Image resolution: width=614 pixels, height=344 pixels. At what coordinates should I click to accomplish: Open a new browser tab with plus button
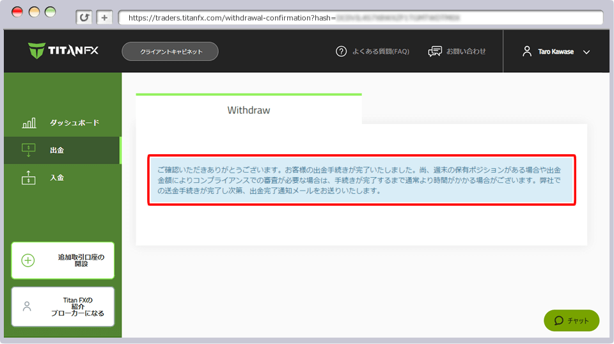point(105,18)
